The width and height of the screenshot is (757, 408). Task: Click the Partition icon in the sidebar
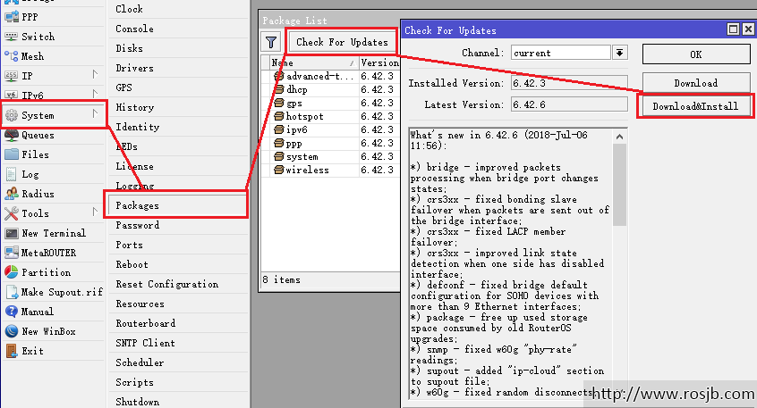coord(12,272)
